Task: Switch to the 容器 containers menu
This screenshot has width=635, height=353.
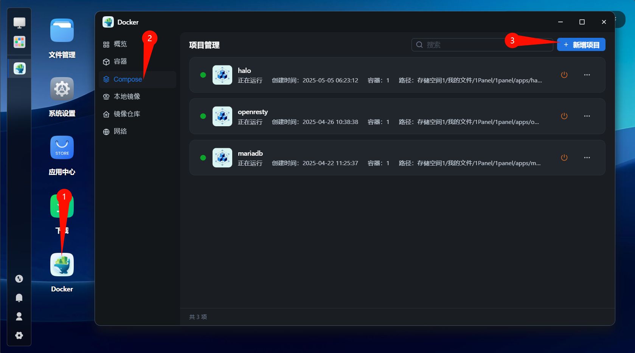Action: click(120, 62)
